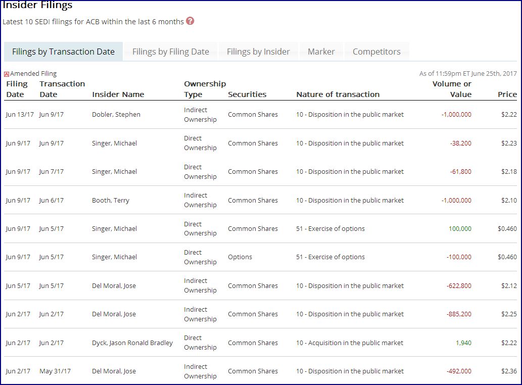
Task: Click the Filing Date column header
Action: (x=17, y=89)
